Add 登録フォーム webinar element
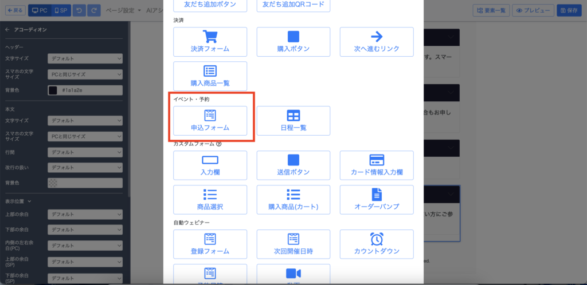587x285 pixels. coord(210,244)
